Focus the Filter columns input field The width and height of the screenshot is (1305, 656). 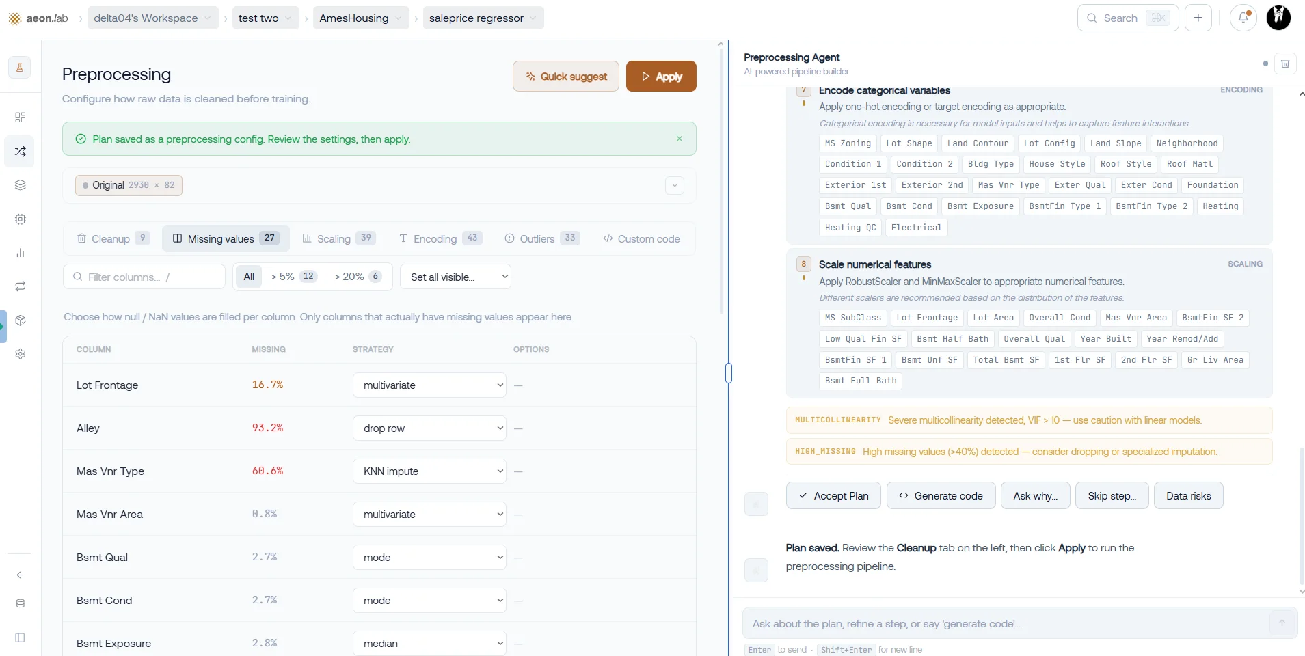pos(144,277)
